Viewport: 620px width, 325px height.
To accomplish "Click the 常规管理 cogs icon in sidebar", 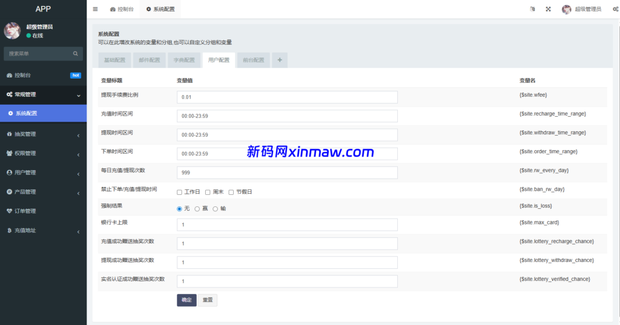I will click(10, 94).
